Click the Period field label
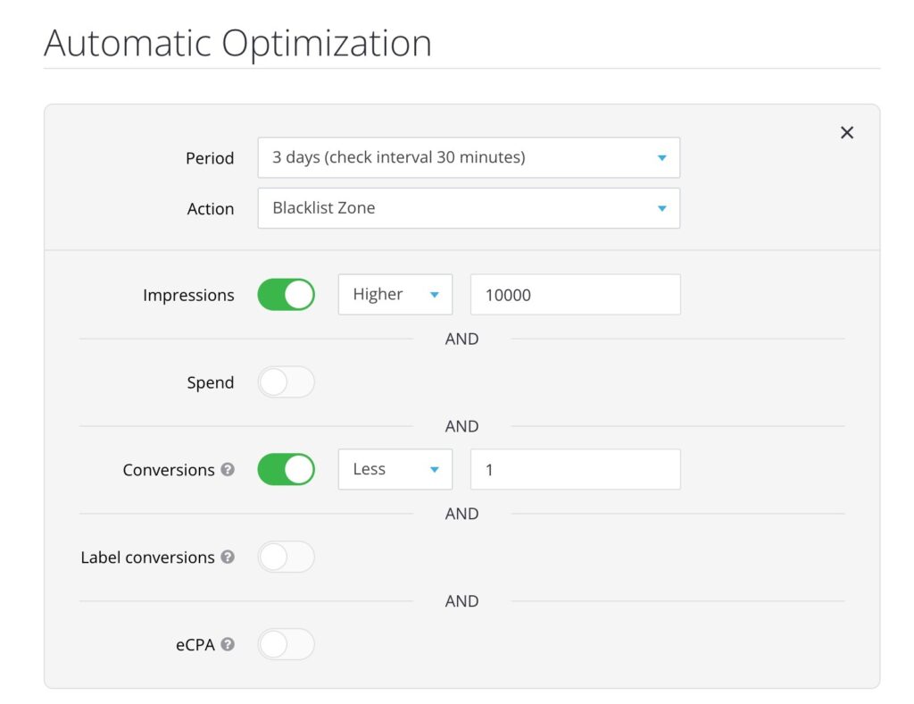Viewport: 914px width, 704px height. 210,158
